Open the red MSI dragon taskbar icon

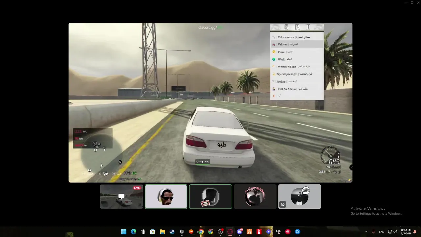[288, 232]
